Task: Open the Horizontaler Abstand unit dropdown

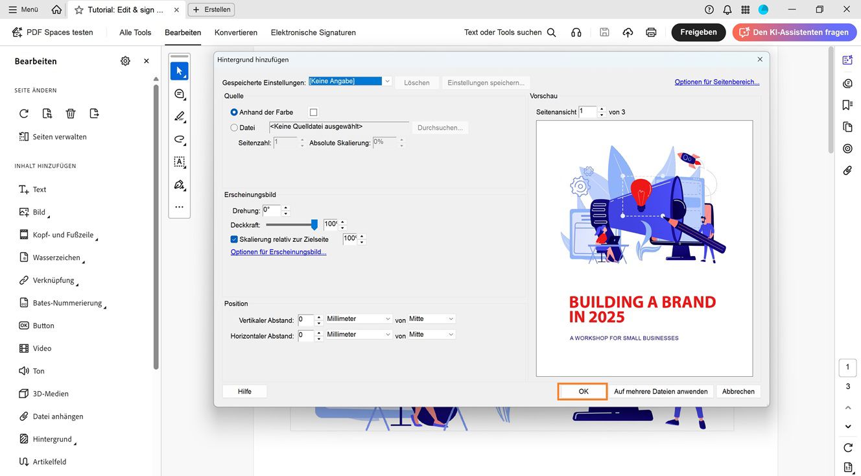Action: pyautogui.click(x=359, y=335)
